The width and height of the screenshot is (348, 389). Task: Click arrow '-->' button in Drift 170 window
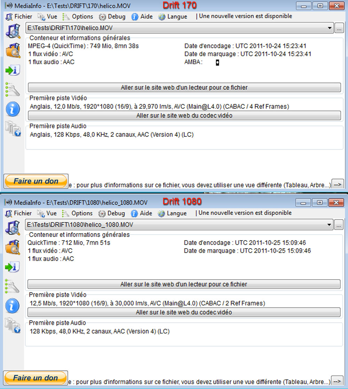tap(338, 185)
